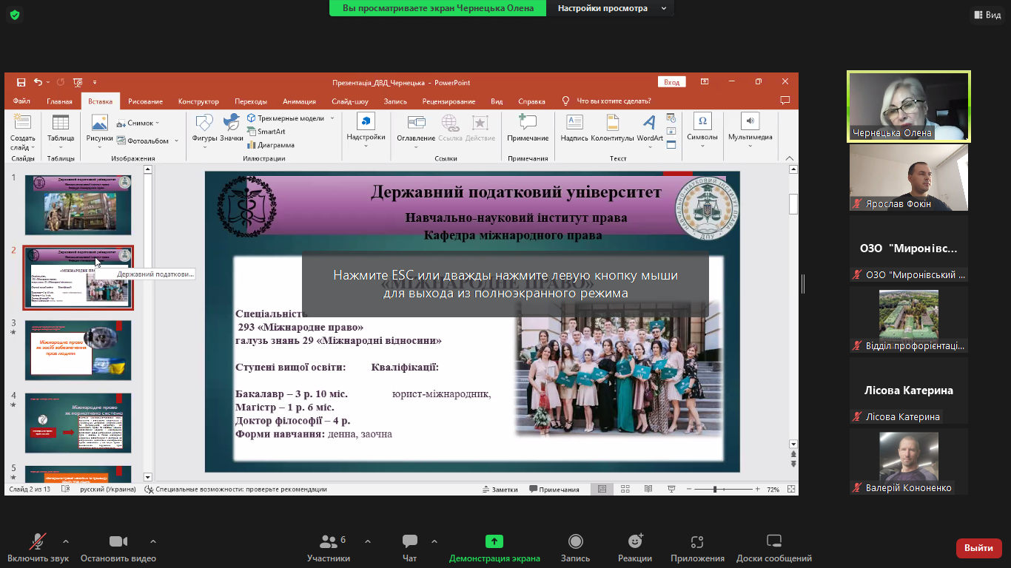Screen dimensions: 1011x568
Task: Insert shapes via Фигуры
Action: [x=204, y=129]
